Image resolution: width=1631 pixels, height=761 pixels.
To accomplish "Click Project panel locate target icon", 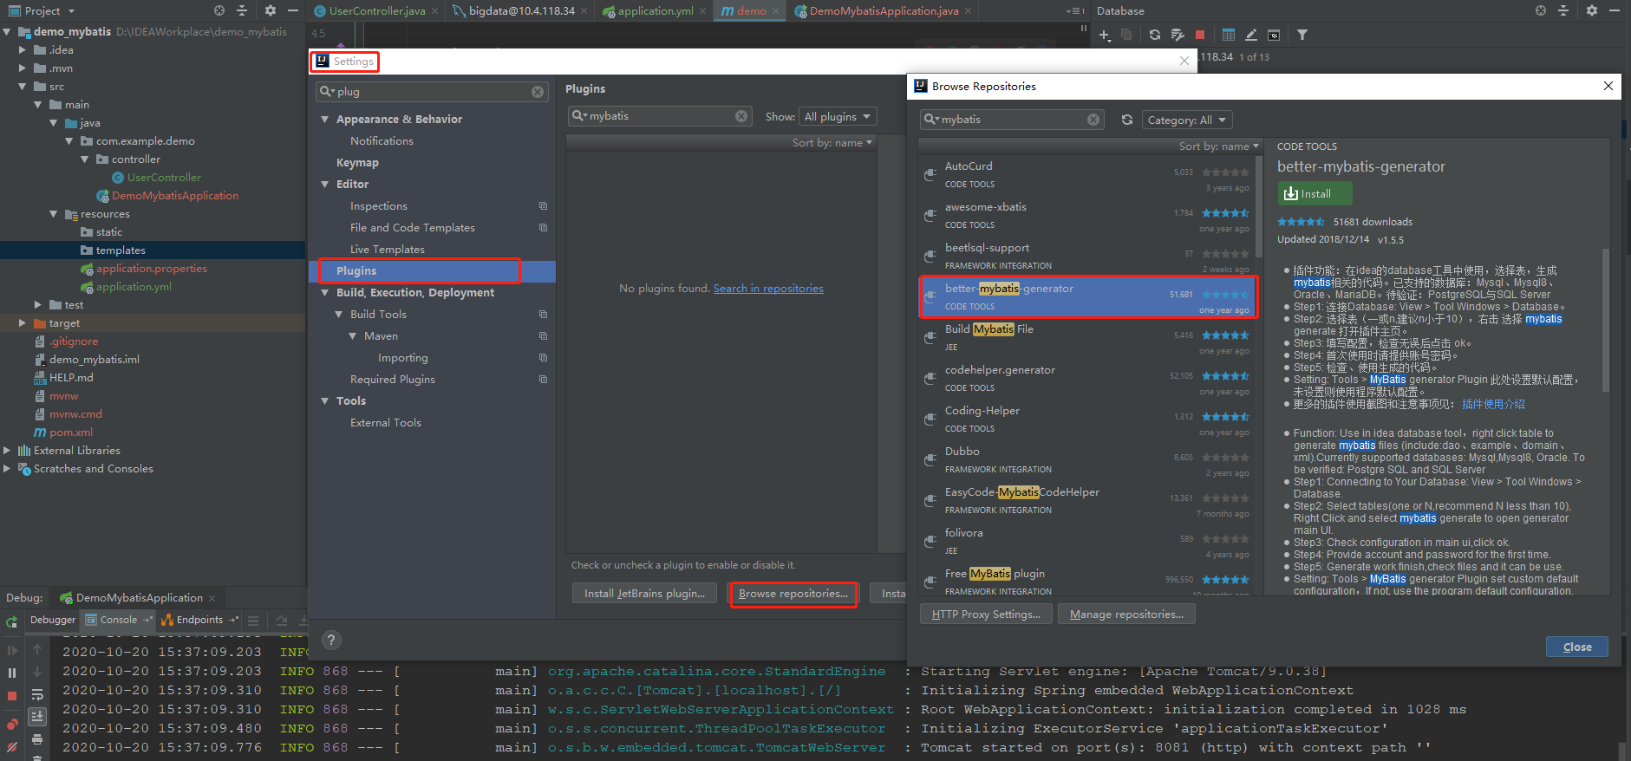I will 219,10.
